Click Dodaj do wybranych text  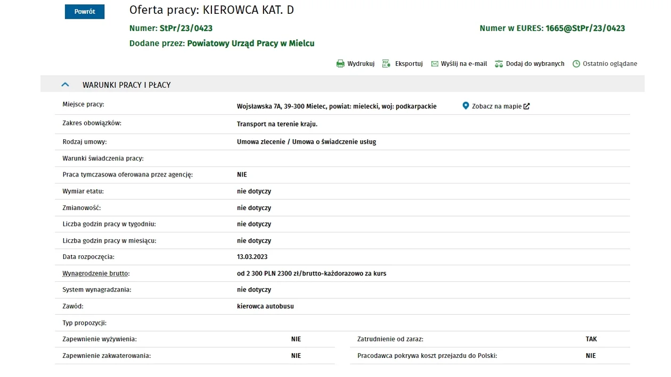point(535,64)
